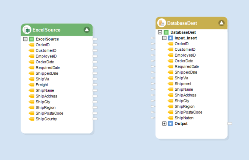Click the Output blue layout icon
249x160 pixels.
pos(170,124)
